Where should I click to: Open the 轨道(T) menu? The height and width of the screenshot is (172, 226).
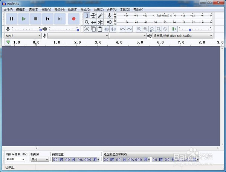[73, 9]
